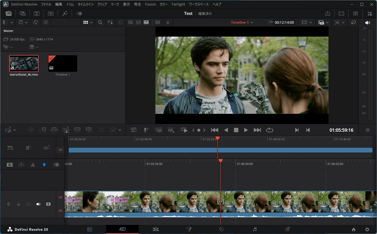
Task: Open the viewer tools sliders icon
Action: point(134,130)
